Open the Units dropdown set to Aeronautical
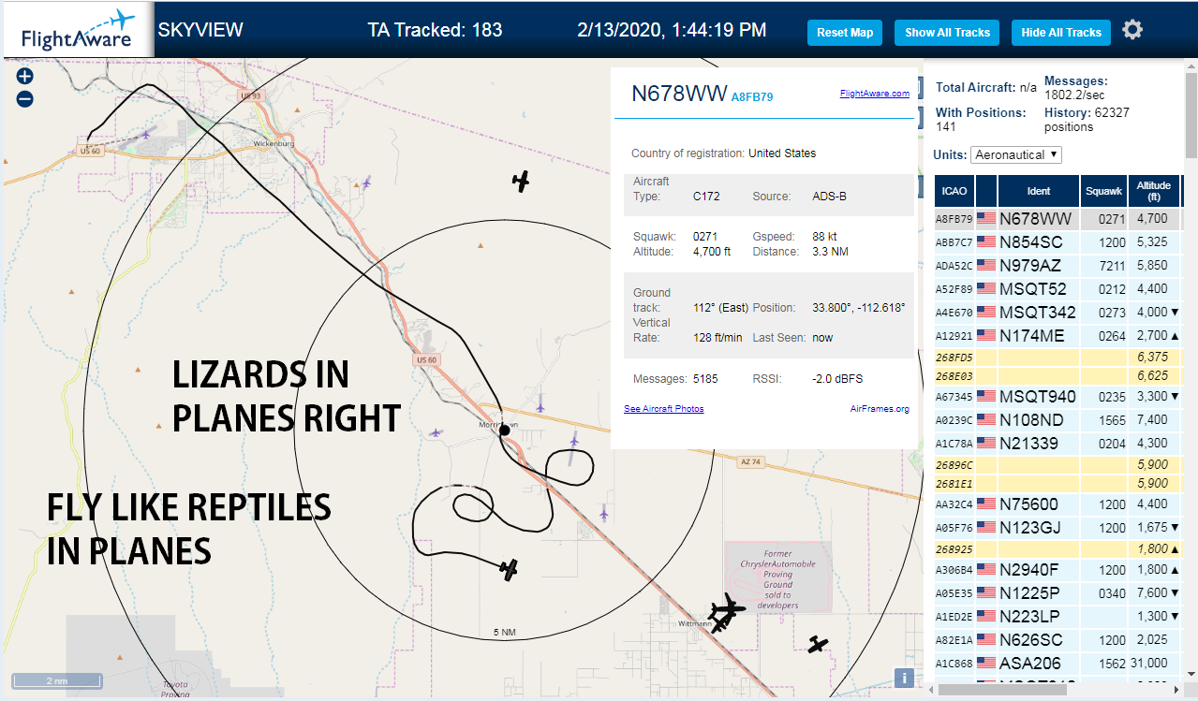Image resolution: width=1198 pixels, height=701 pixels. 1016,154
